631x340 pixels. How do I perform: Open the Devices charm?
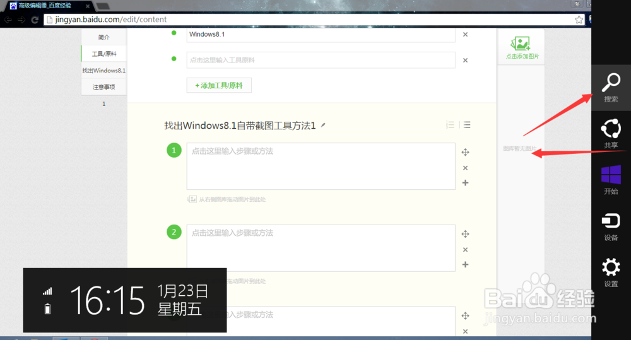[611, 226]
